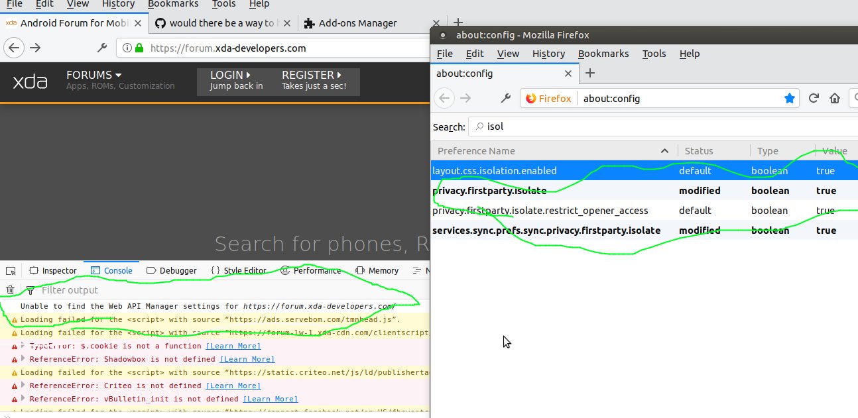The height and width of the screenshot is (418, 858).
Task: Open Learn More link for vBulletin_init error
Action: pos(270,399)
